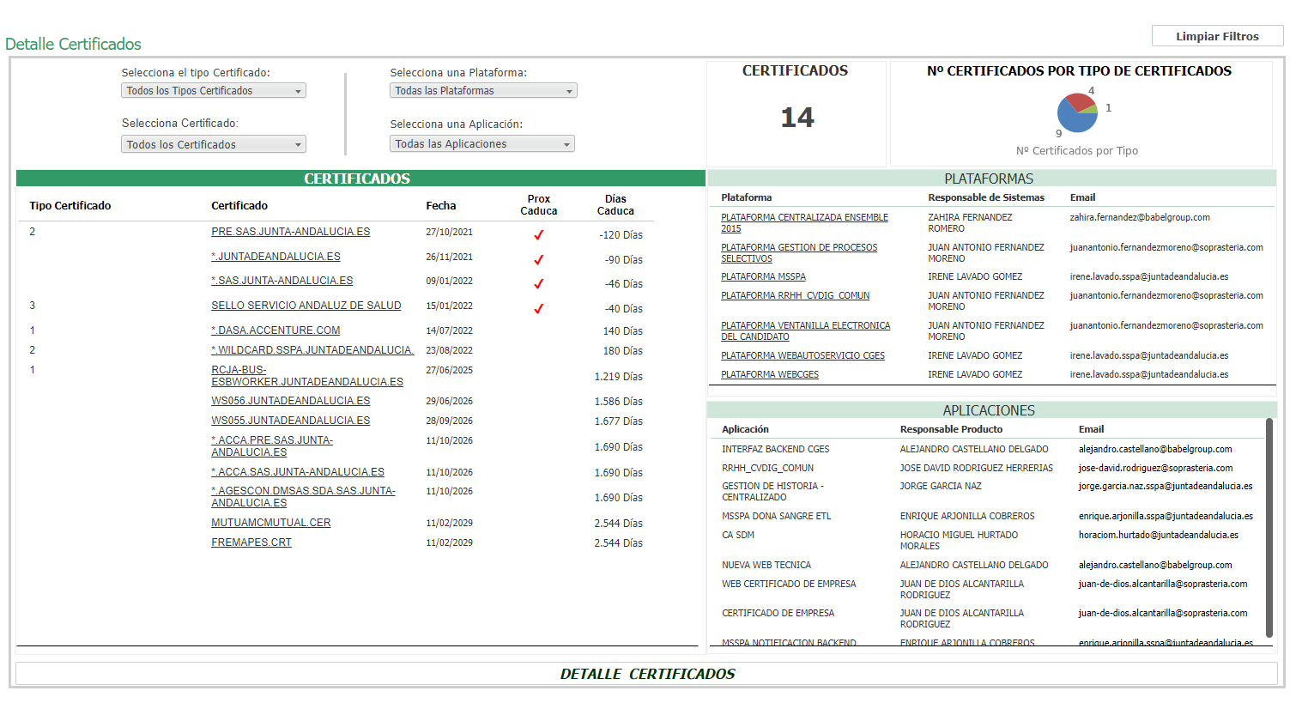1302x703 pixels.
Task: Select the -120 Días value
Action: [621, 235]
